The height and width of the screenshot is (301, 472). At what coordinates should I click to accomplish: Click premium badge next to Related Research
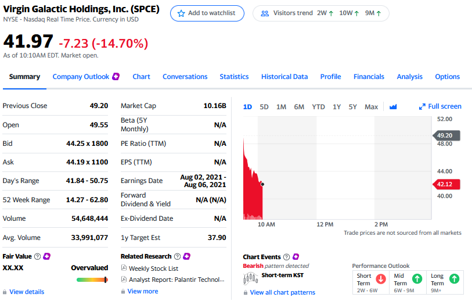186,256
